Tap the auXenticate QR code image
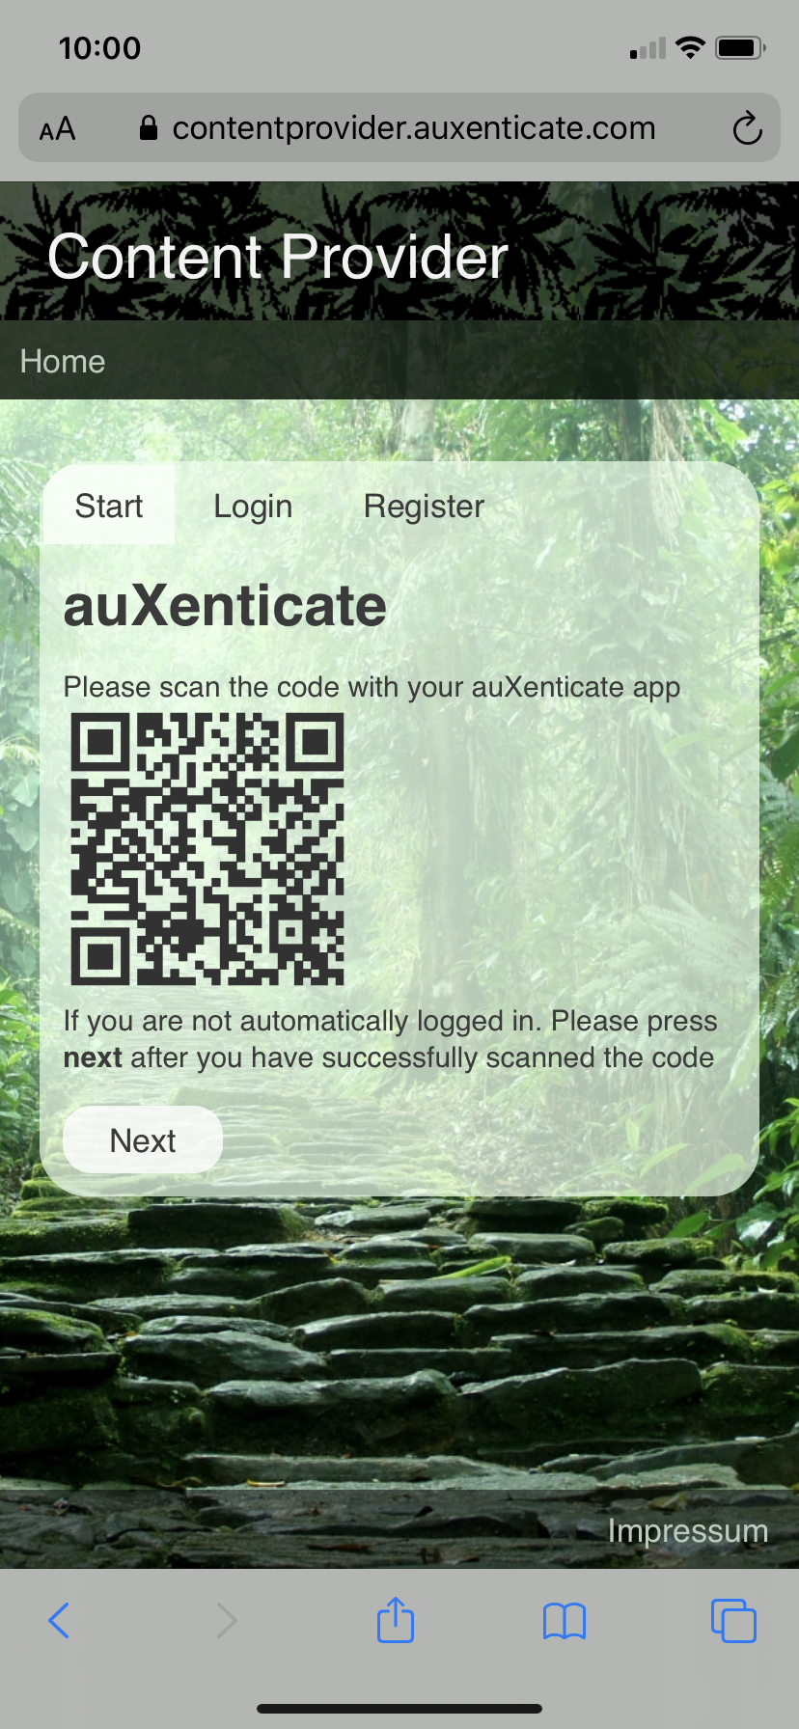This screenshot has height=1729, width=799. tap(207, 849)
